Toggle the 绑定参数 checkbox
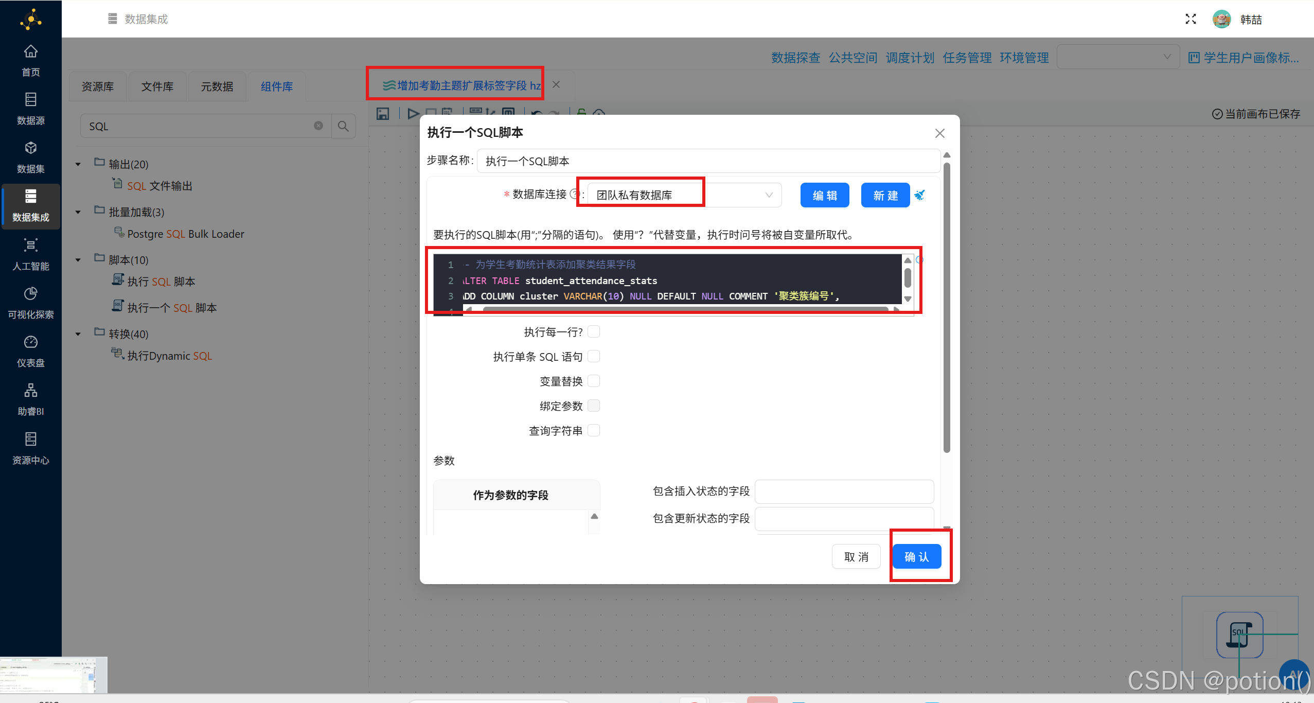 [594, 406]
